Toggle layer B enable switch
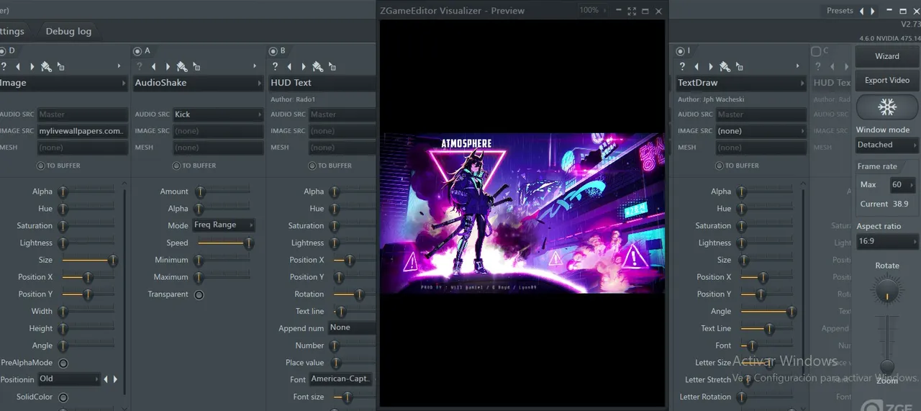Viewport: 921px width, 411px height. 273,51
